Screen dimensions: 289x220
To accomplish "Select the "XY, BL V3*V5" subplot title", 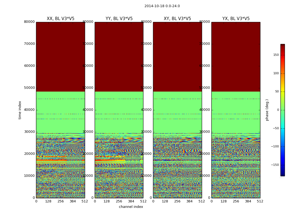I will click(177, 19).
